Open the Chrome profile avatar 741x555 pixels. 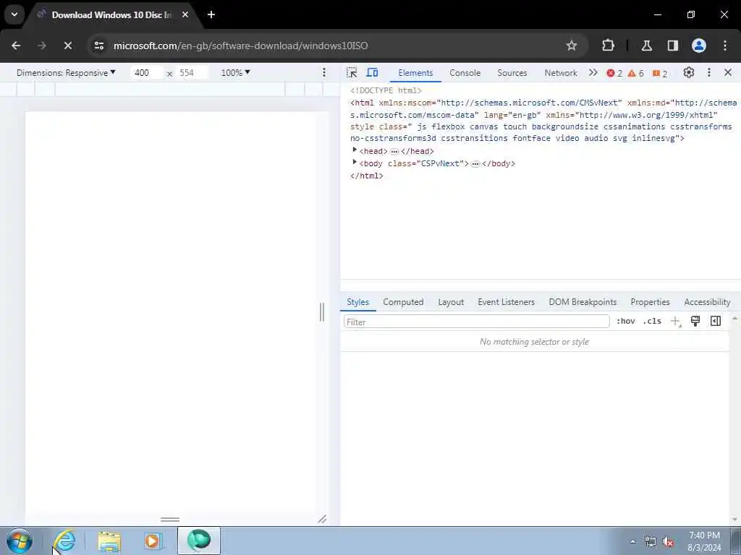point(699,46)
